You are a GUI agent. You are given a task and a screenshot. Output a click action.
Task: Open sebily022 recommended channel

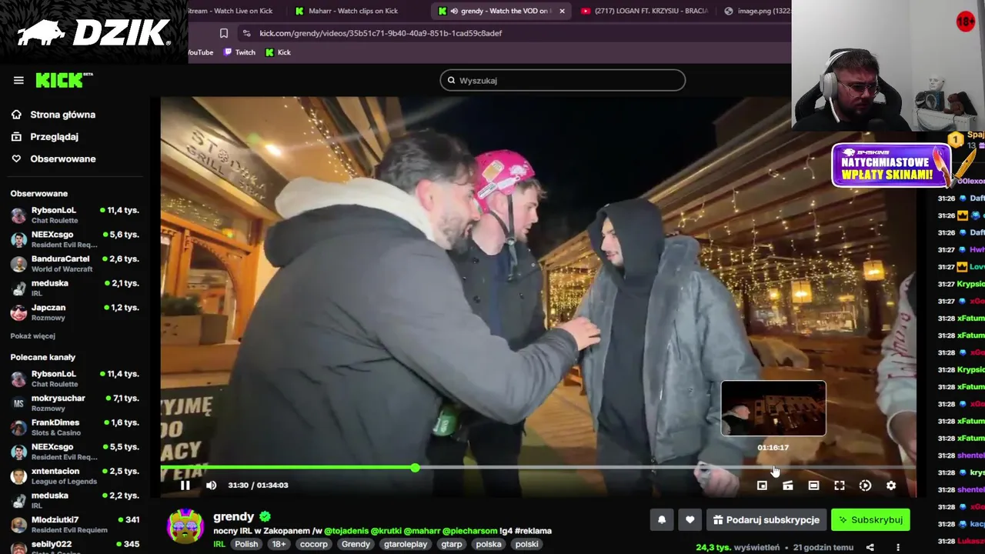[x=75, y=547]
